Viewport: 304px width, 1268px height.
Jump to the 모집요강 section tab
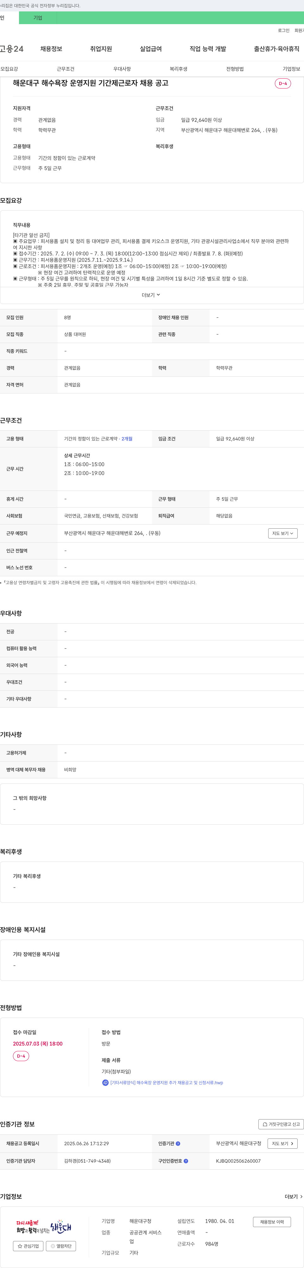(x=9, y=69)
